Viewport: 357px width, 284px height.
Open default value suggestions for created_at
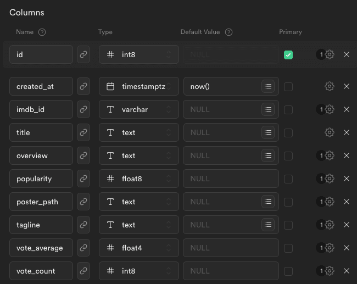pyautogui.click(x=267, y=86)
